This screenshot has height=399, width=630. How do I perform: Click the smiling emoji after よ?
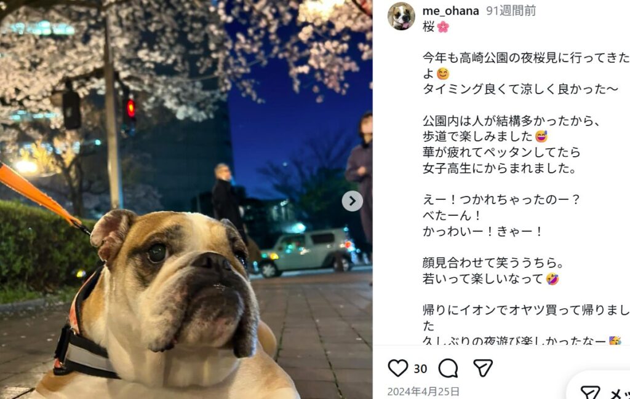[443, 74]
